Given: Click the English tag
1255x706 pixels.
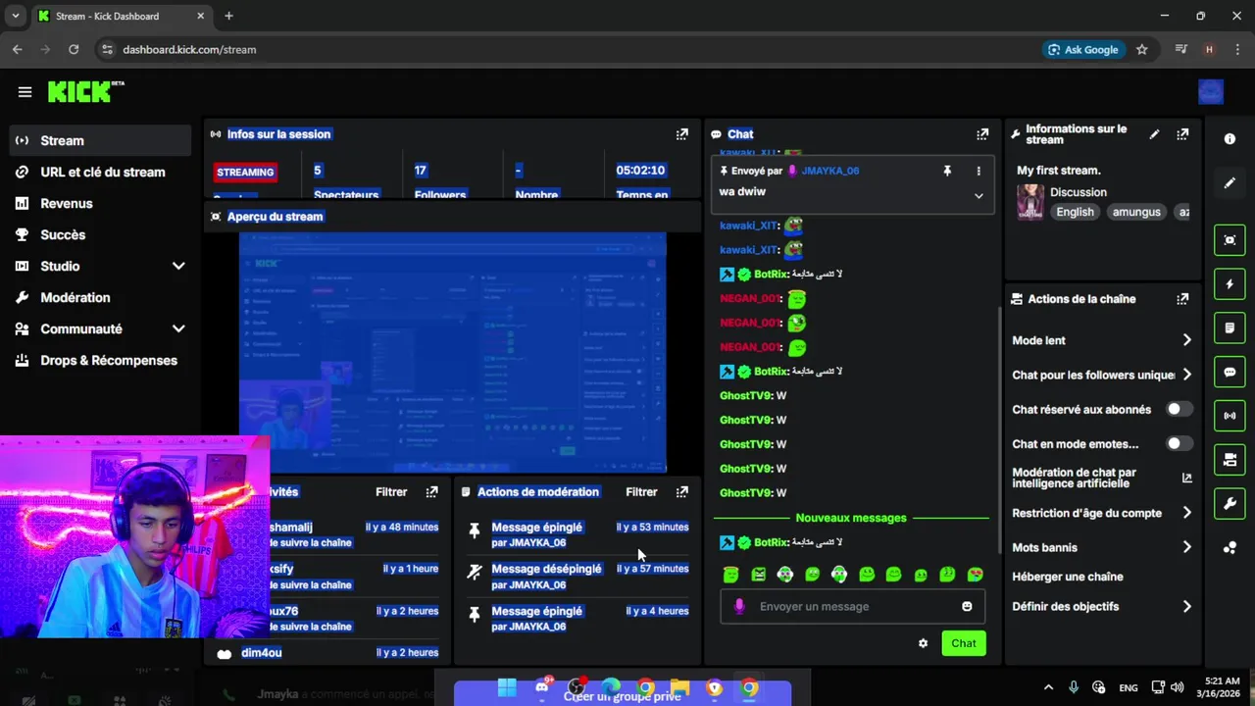Looking at the screenshot, I should click(x=1075, y=212).
